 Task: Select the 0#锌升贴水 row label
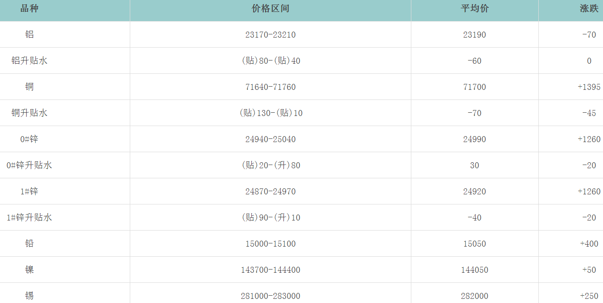29,165
